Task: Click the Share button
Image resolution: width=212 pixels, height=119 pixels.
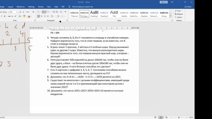Action: 188,7
